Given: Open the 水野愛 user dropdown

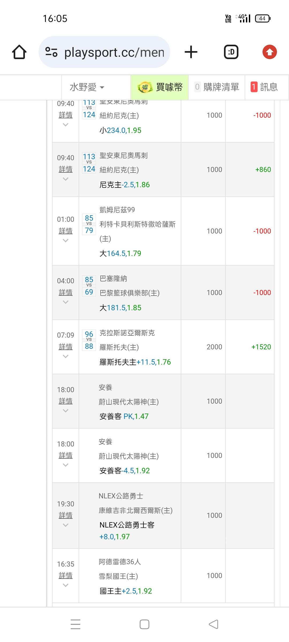Looking at the screenshot, I should point(87,87).
